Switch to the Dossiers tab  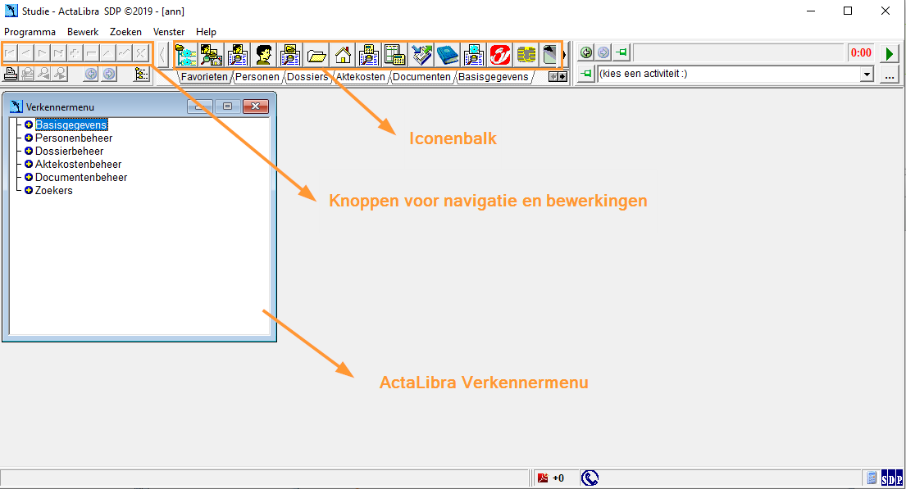point(307,77)
